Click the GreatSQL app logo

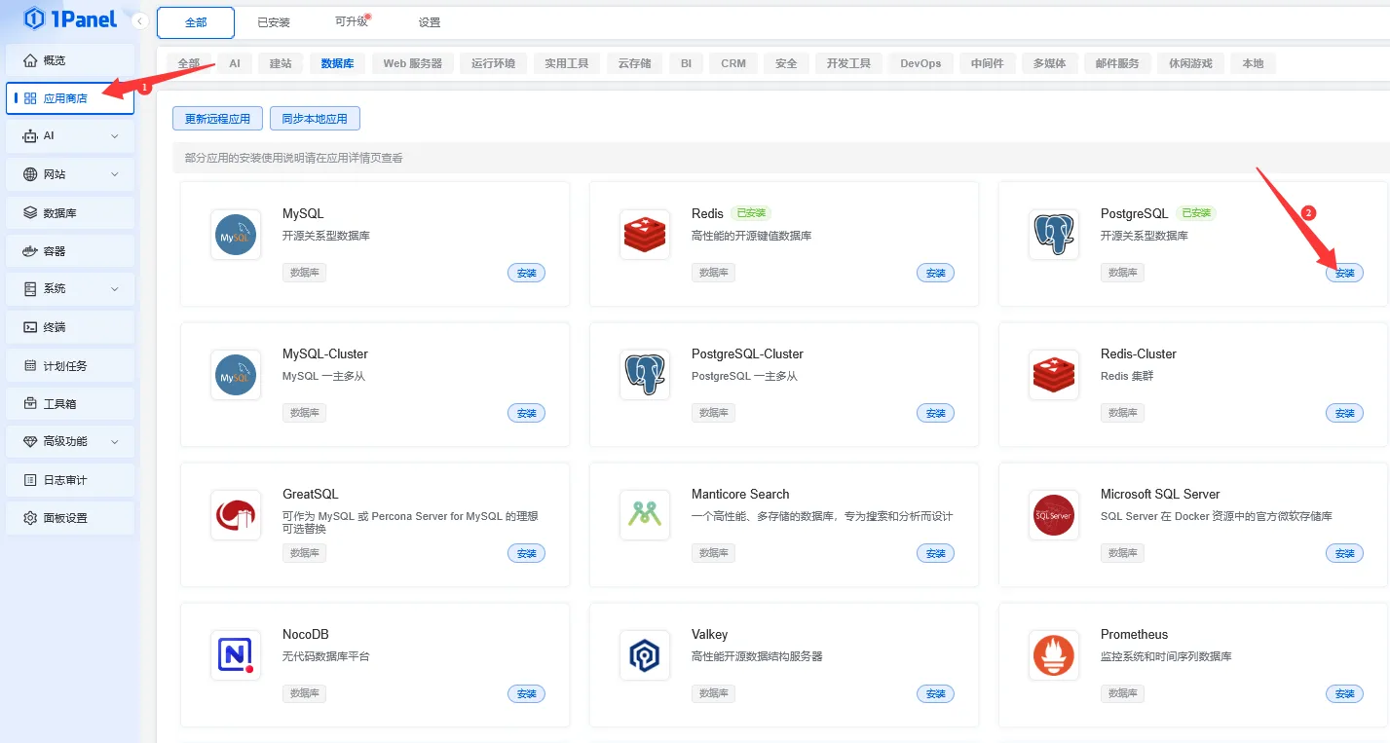coord(236,515)
